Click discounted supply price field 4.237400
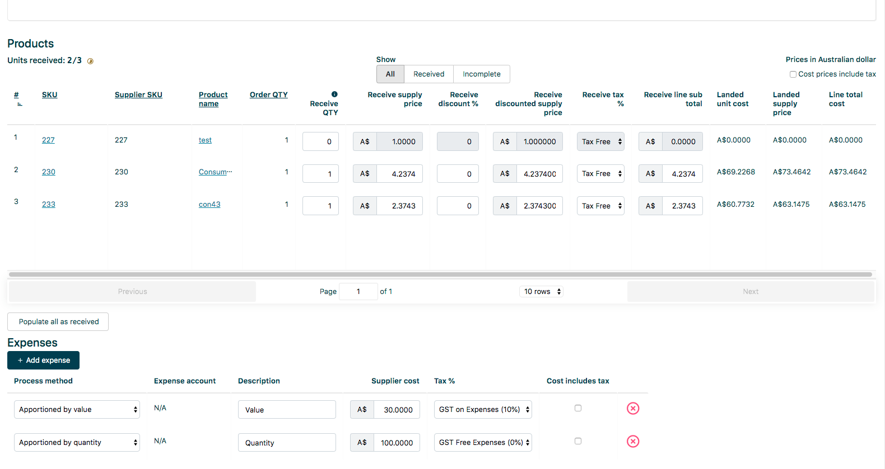This screenshot has height=469, width=885. tap(539, 174)
